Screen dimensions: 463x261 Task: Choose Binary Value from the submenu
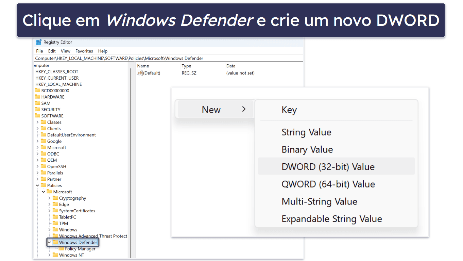(x=337, y=149)
